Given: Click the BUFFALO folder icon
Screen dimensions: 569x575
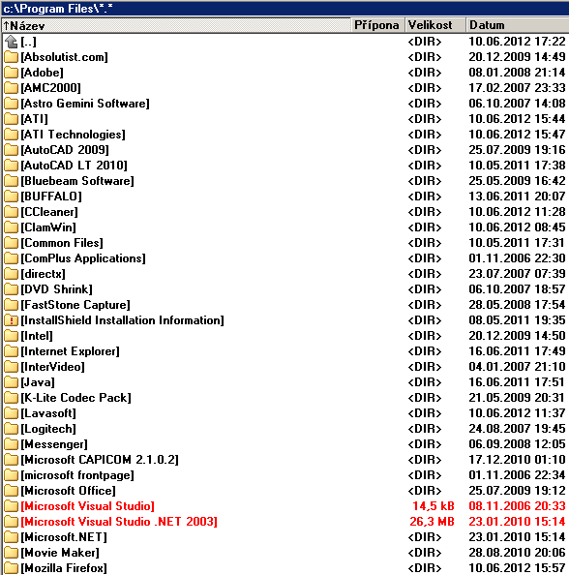Looking at the screenshot, I should 12,197.
